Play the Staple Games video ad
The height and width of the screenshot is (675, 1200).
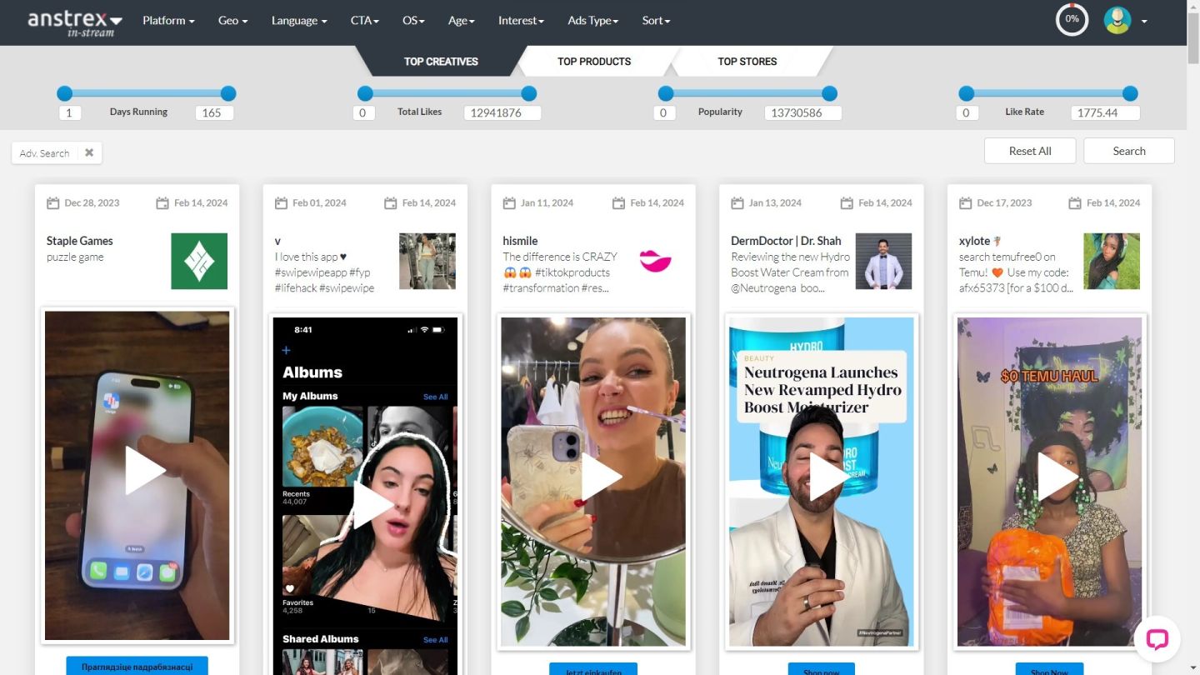point(146,471)
